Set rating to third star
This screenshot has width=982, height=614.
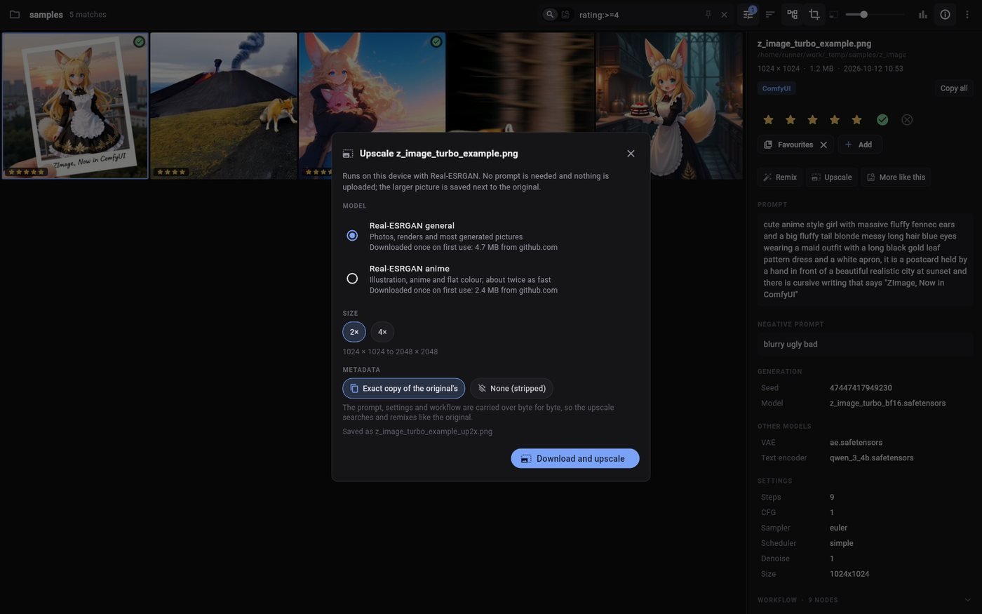tap(812, 119)
